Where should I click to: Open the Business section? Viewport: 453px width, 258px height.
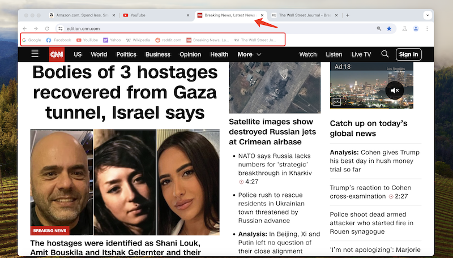(x=158, y=54)
